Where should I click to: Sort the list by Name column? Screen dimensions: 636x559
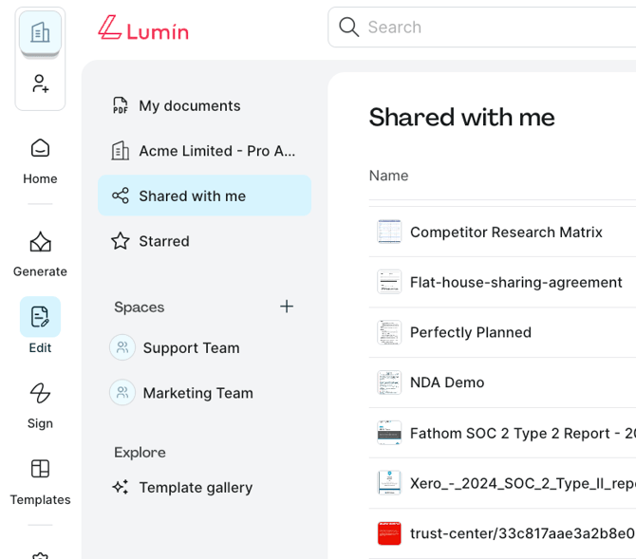(388, 176)
